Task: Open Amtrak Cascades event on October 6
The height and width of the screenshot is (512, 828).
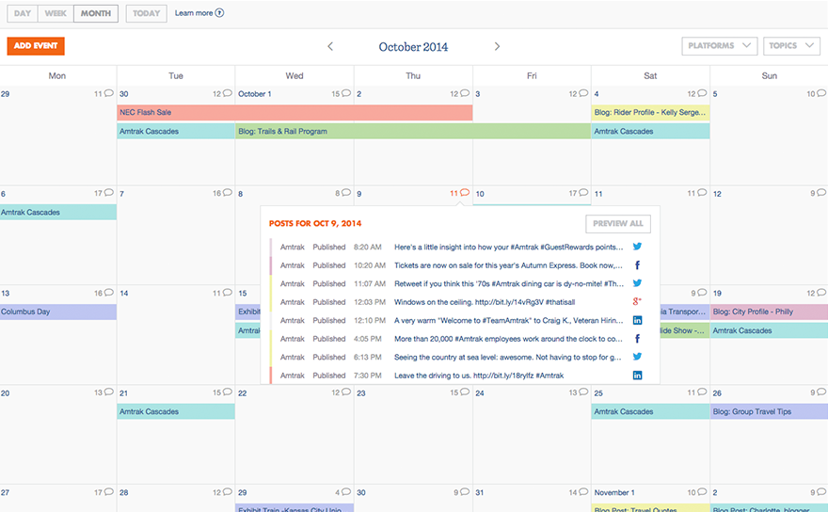Action: click(58, 213)
